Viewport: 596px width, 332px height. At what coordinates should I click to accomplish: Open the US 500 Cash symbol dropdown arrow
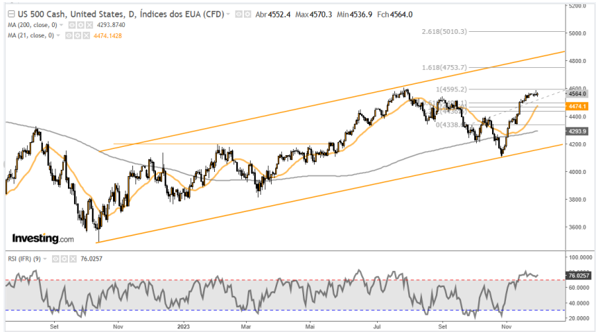coord(229,14)
